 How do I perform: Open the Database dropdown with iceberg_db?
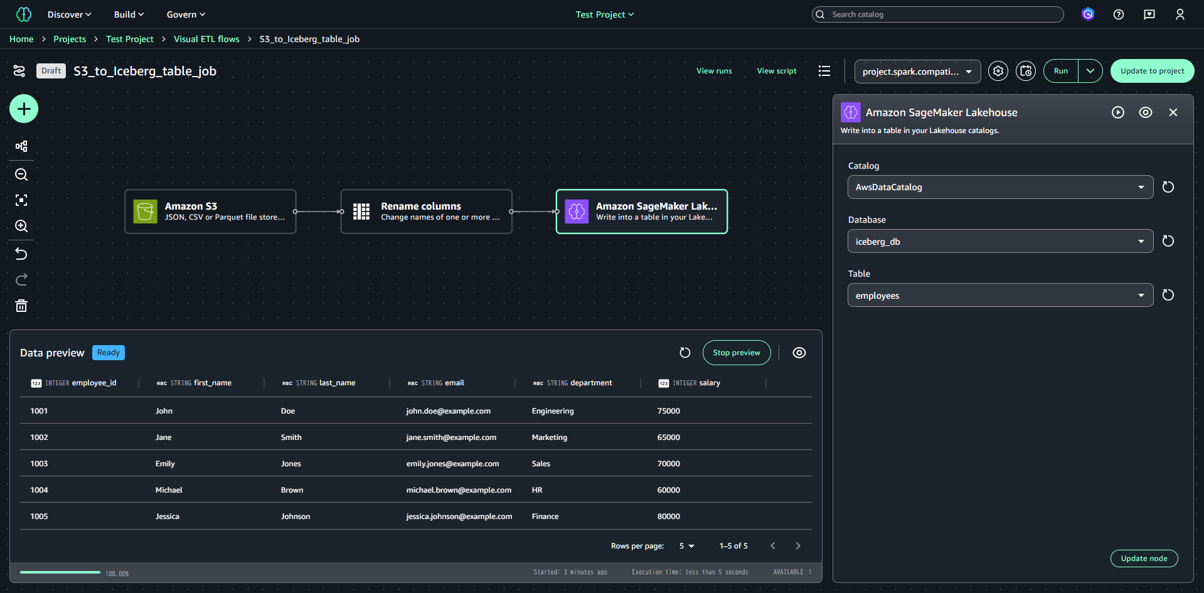(x=1000, y=242)
